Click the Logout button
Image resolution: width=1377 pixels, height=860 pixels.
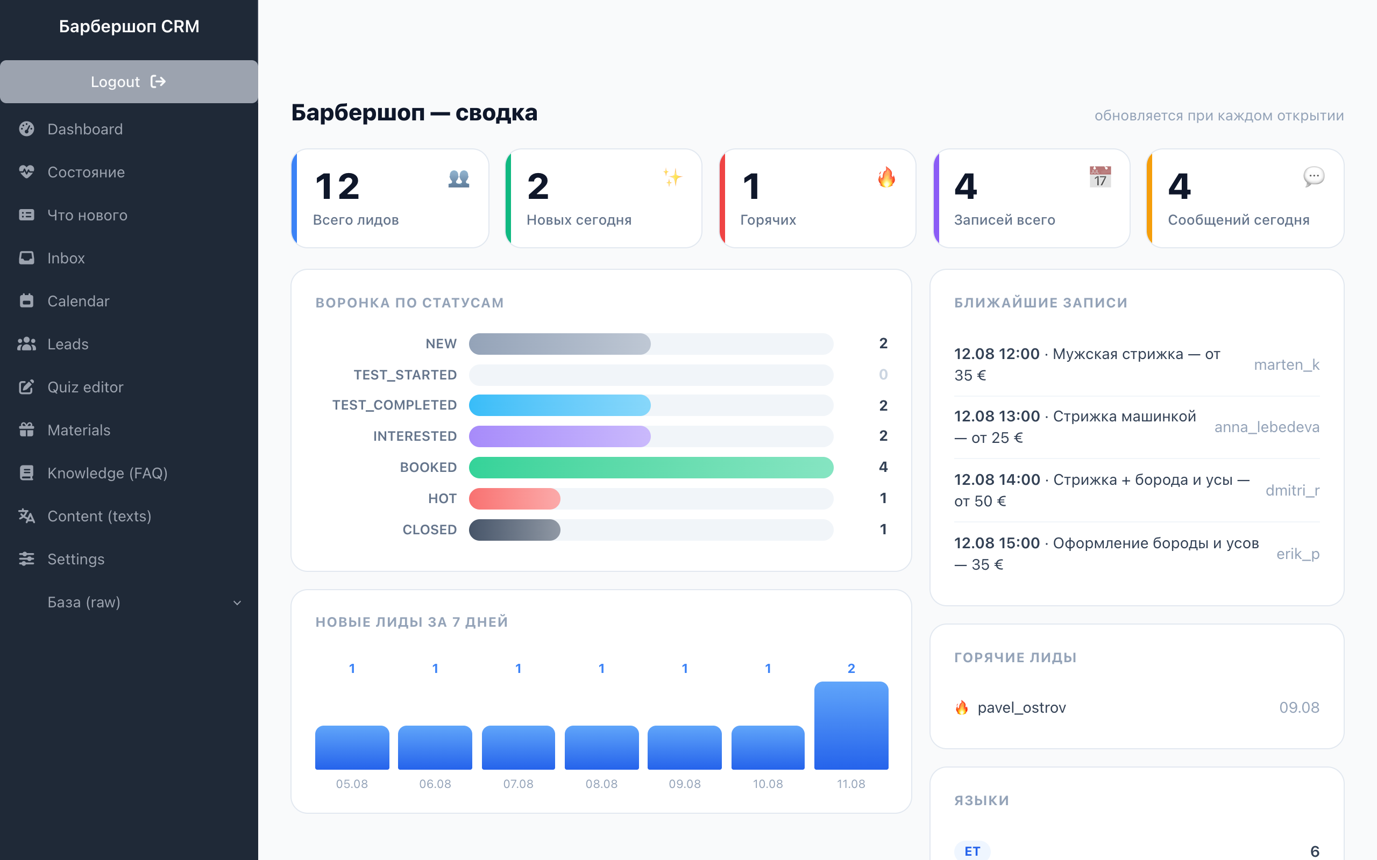(x=129, y=82)
